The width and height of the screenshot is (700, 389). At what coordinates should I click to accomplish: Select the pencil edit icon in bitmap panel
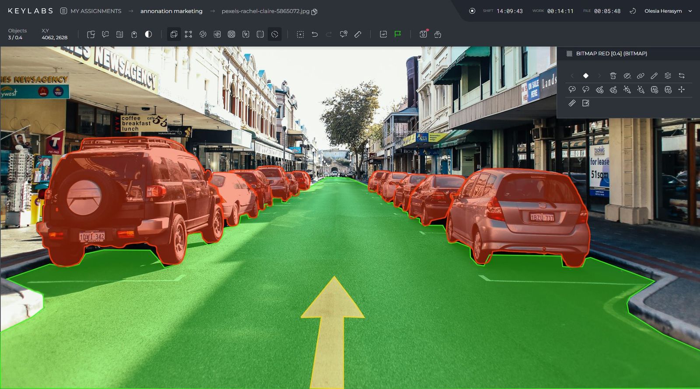[x=654, y=76]
